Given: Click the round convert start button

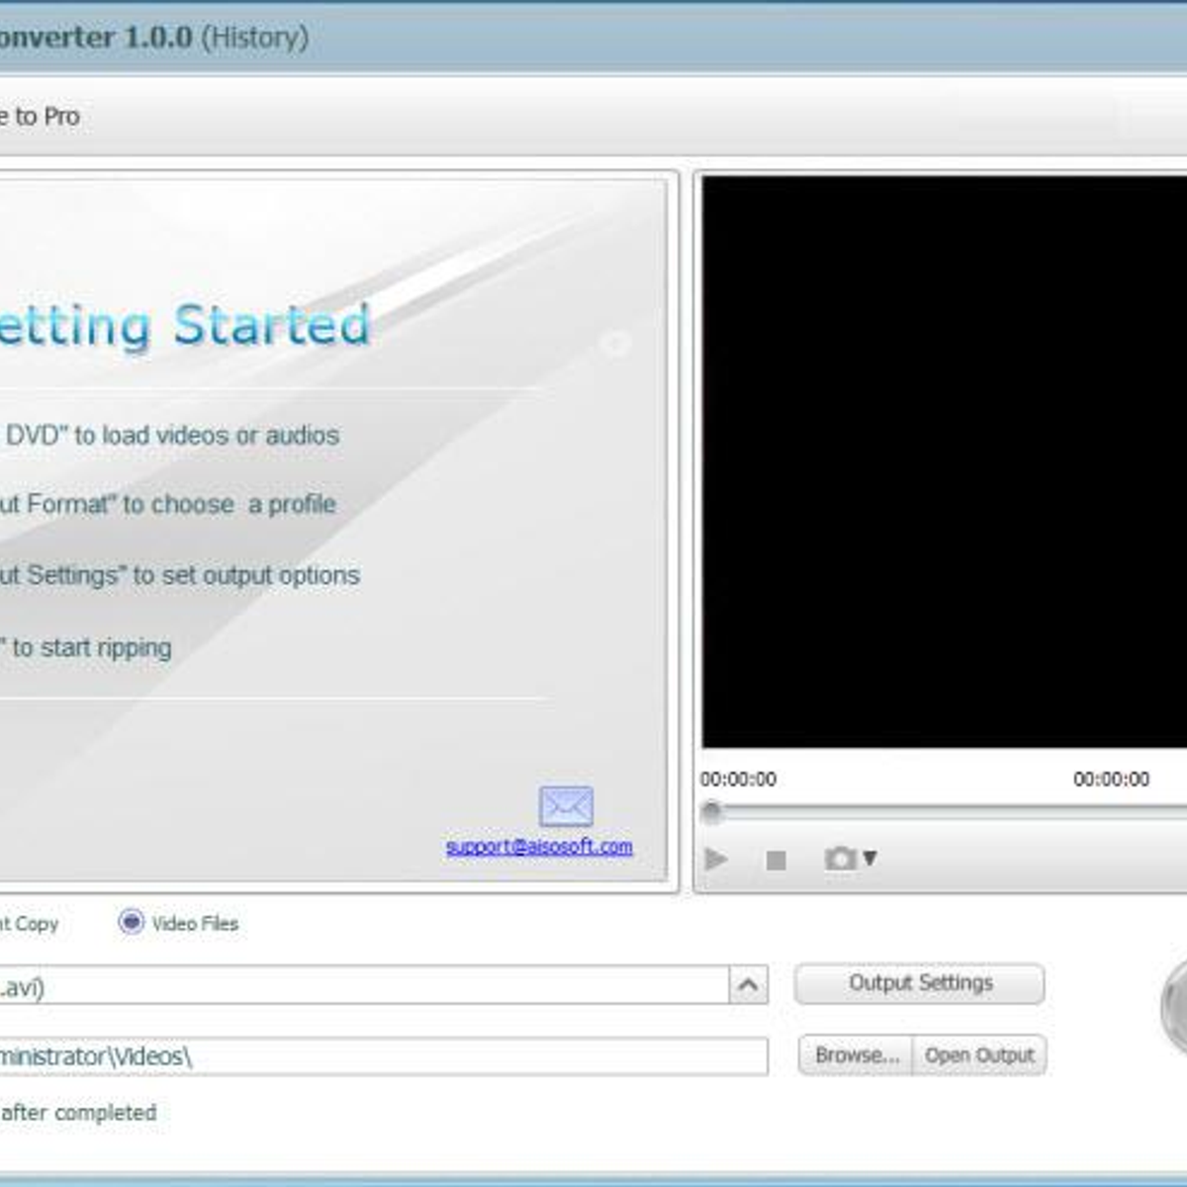Looking at the screenshot, I should coord(1174,1007).
